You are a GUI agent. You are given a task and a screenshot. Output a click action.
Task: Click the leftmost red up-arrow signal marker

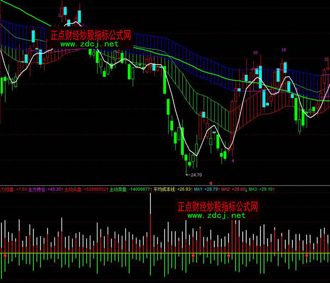pyautogui.click(x=5, y=255)
